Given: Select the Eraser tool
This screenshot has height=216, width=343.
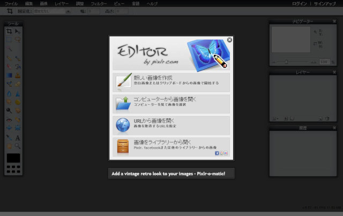Looking at the screenshot, I should coord(9,66).
